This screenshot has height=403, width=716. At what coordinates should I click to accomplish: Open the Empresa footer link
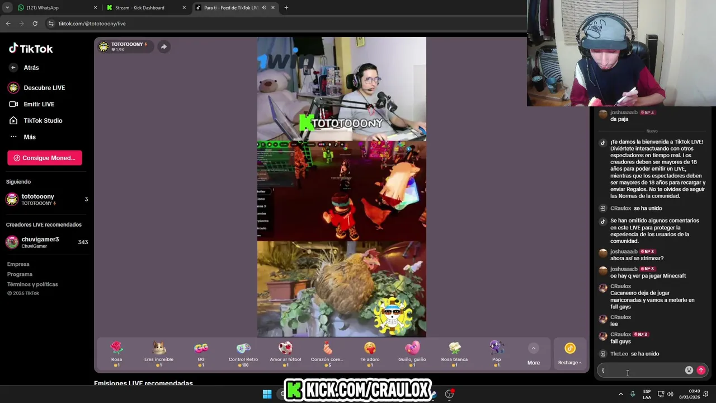[18, 264]
